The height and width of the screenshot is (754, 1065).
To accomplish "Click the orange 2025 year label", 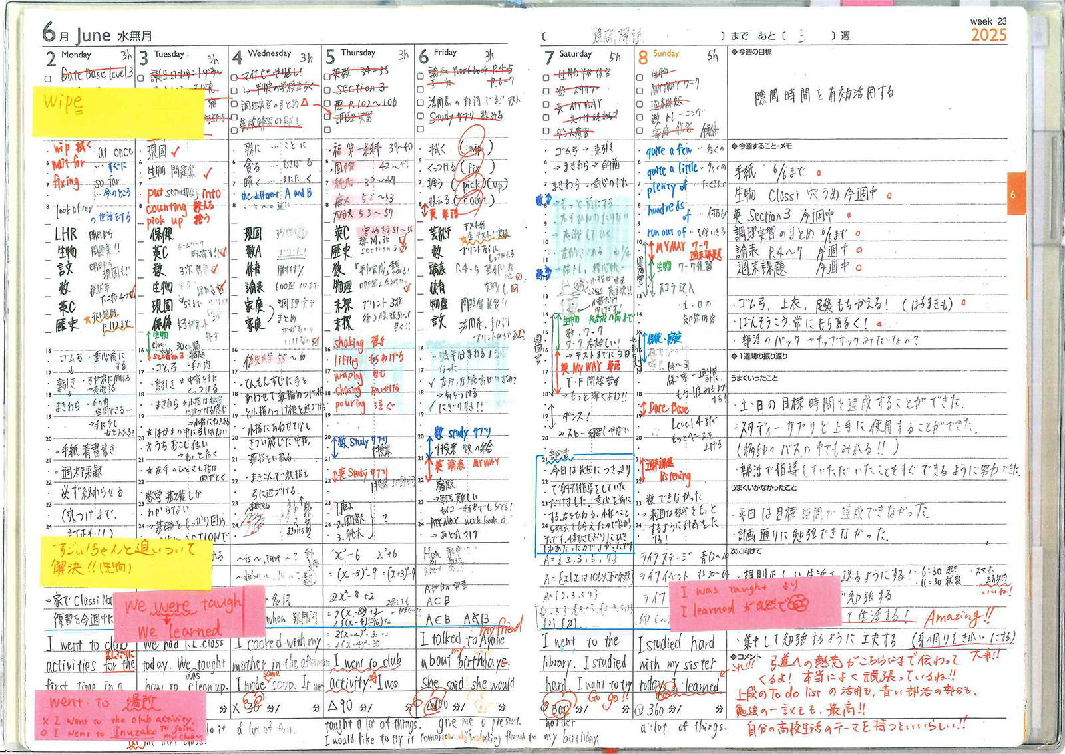I will click(988, 35).
